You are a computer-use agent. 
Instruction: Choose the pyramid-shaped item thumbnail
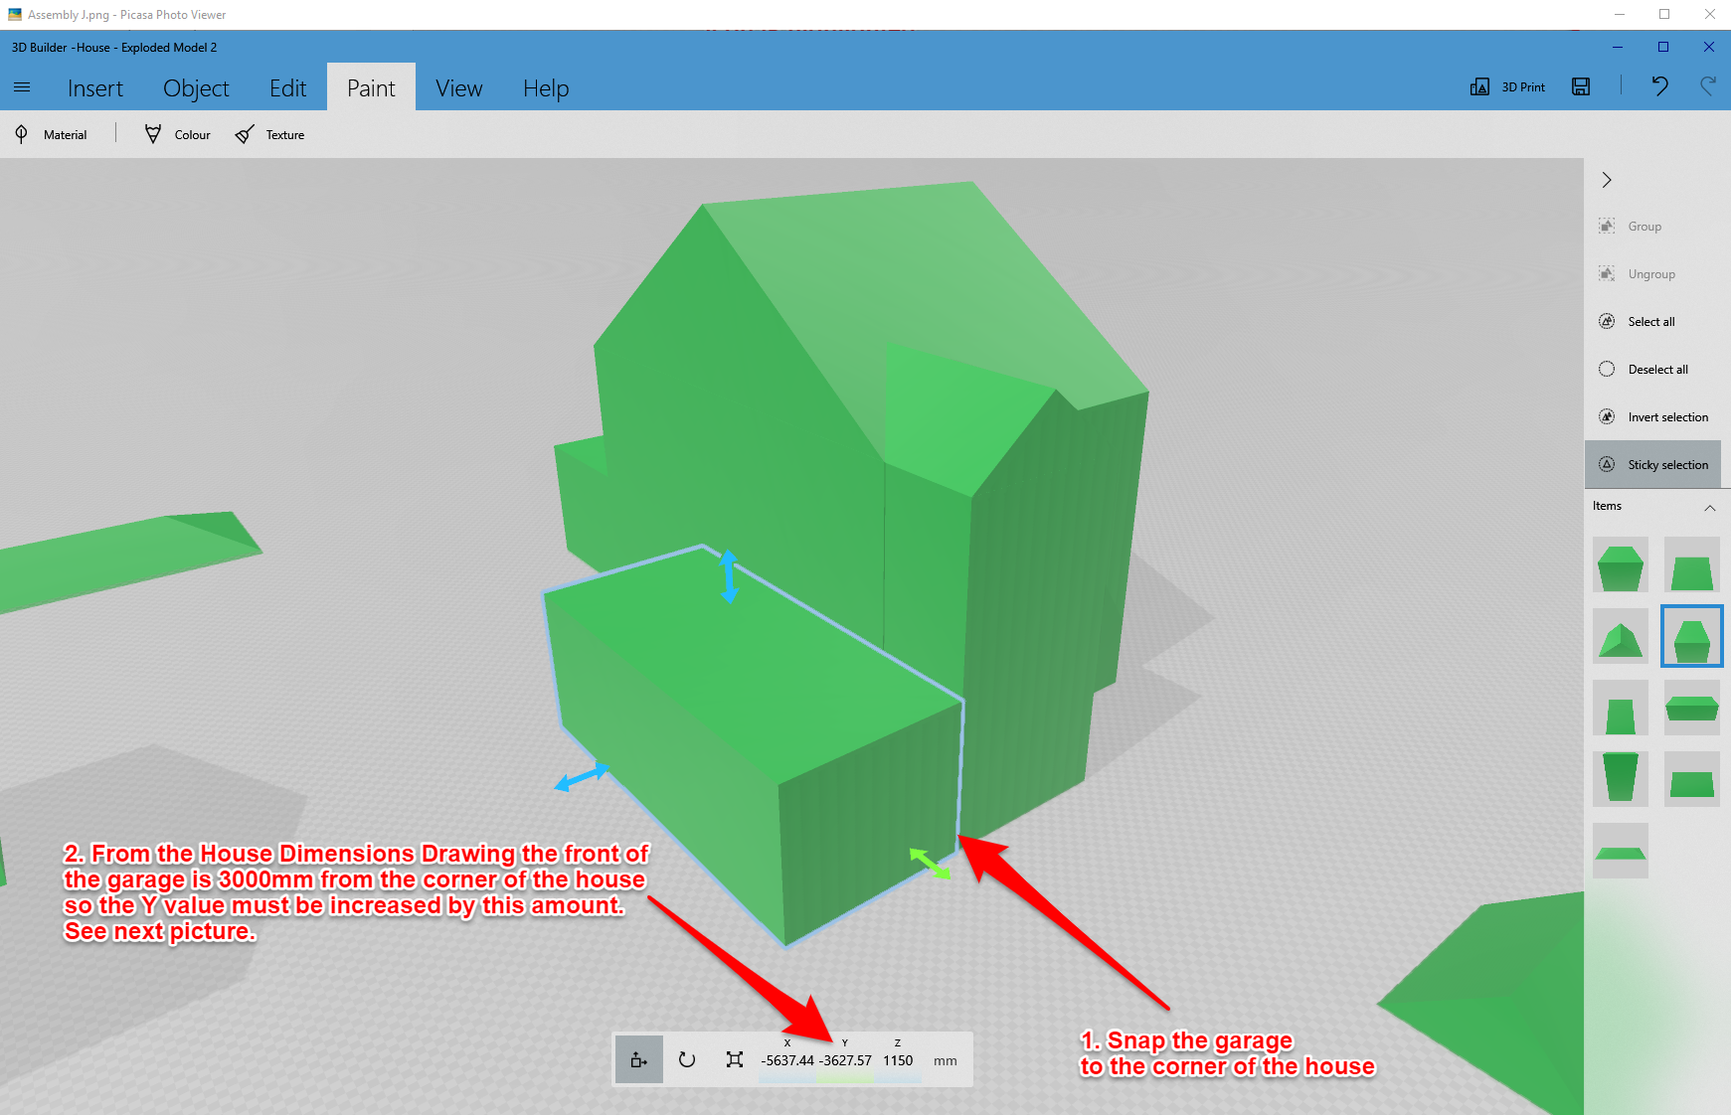pyautogui.click(x=1621, y=636)
